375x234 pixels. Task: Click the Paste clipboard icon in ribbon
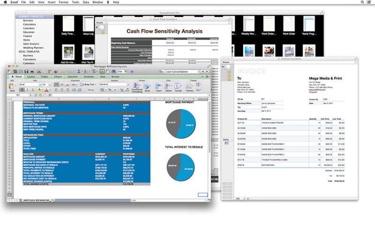(11, 86)
